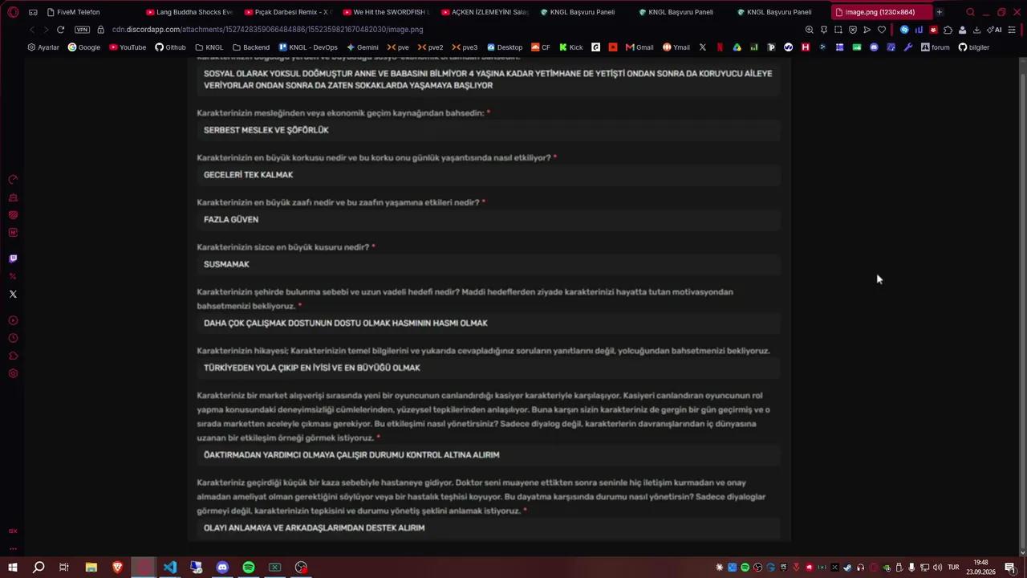Open the pve2 bookmark
Screen dimensions: 1027x578
coord(432,47)
